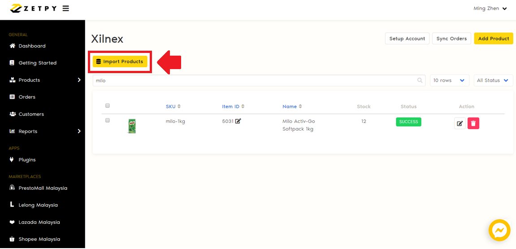Click the Import Products button
The image size is (516, 249).
point(120,61)
